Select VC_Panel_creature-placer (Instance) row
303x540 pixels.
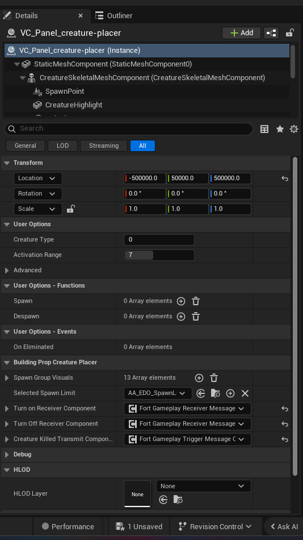pos(147,50)
